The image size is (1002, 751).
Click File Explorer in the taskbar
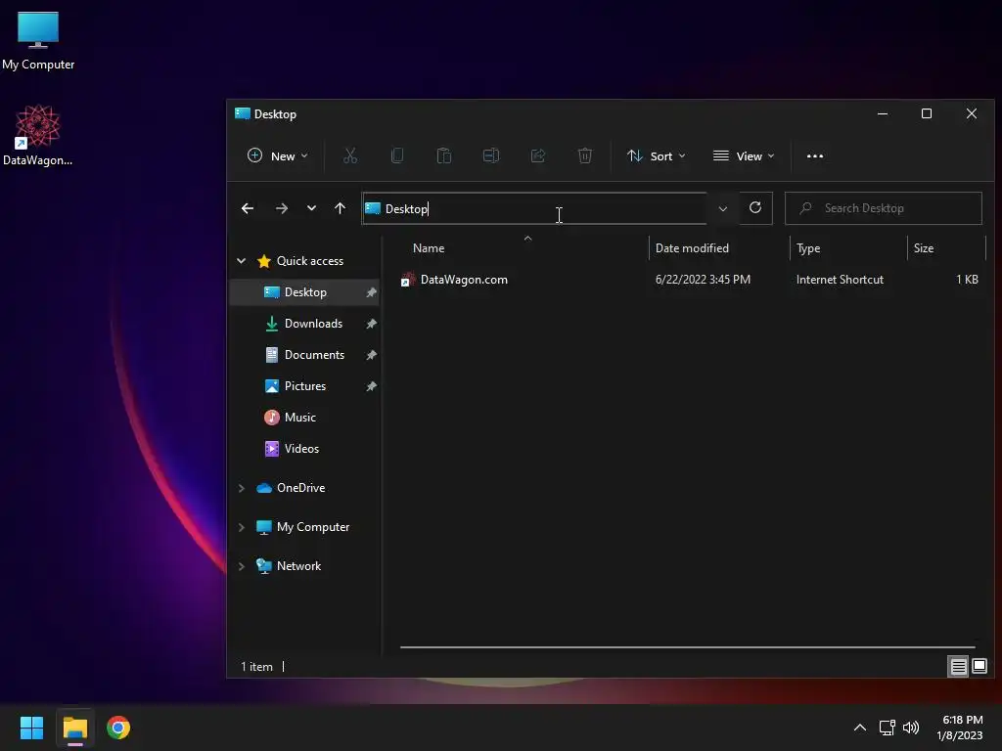pyautogui.click(x=74, y=728)
